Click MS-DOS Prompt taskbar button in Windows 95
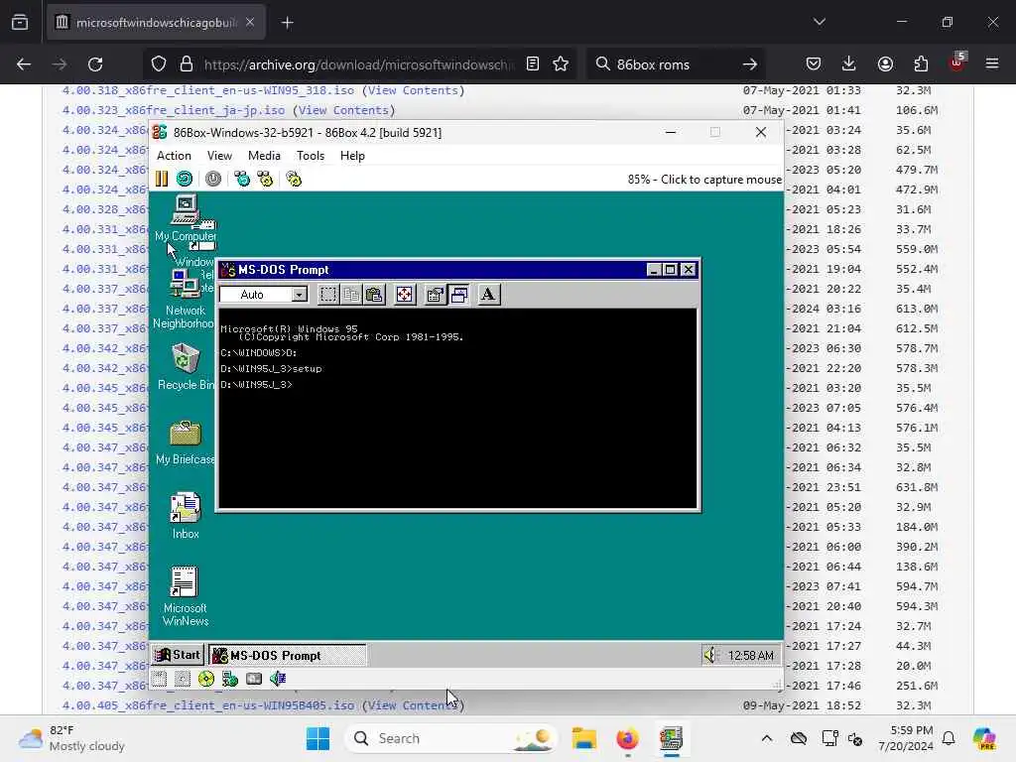Image resolution: width=1016 pixels, height=762 pixels. 288,655
